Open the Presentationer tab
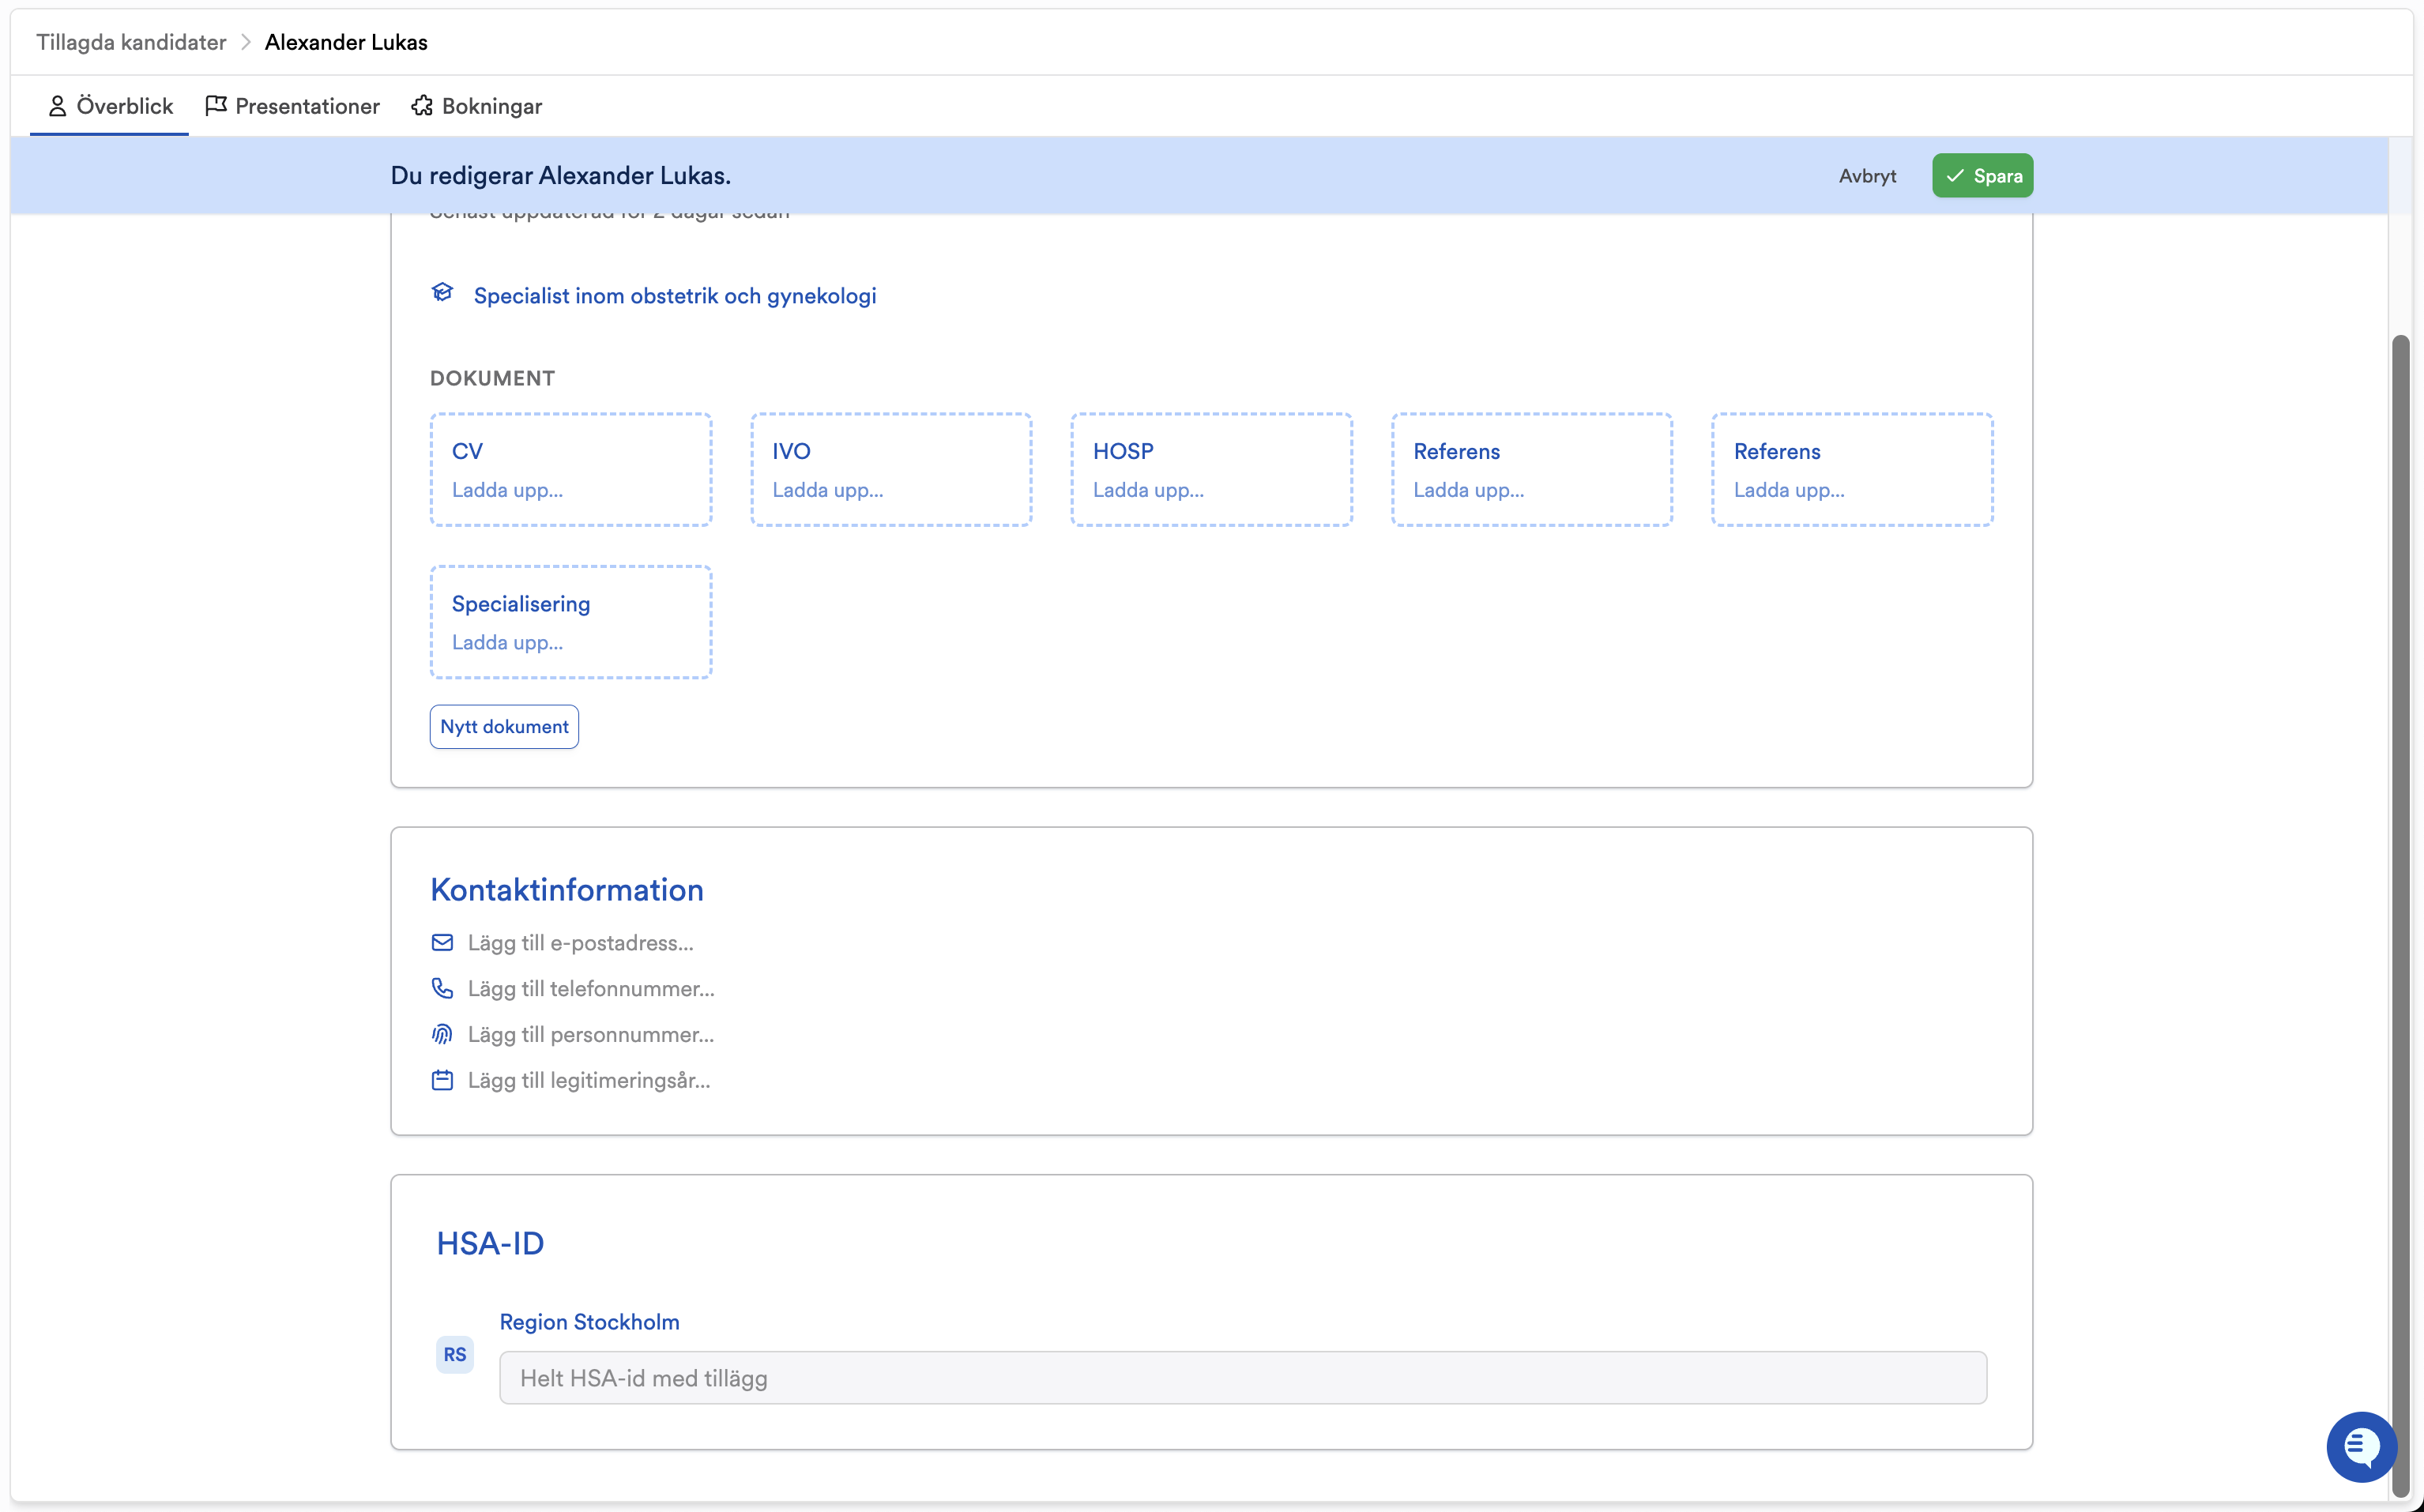Screen dimensions: 2424x1512 coord(293,106)
